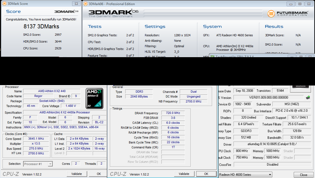Click the Package field Socket AM2+ (940)
This screenshot has height=178, width=315.
[x=52, y=101]
